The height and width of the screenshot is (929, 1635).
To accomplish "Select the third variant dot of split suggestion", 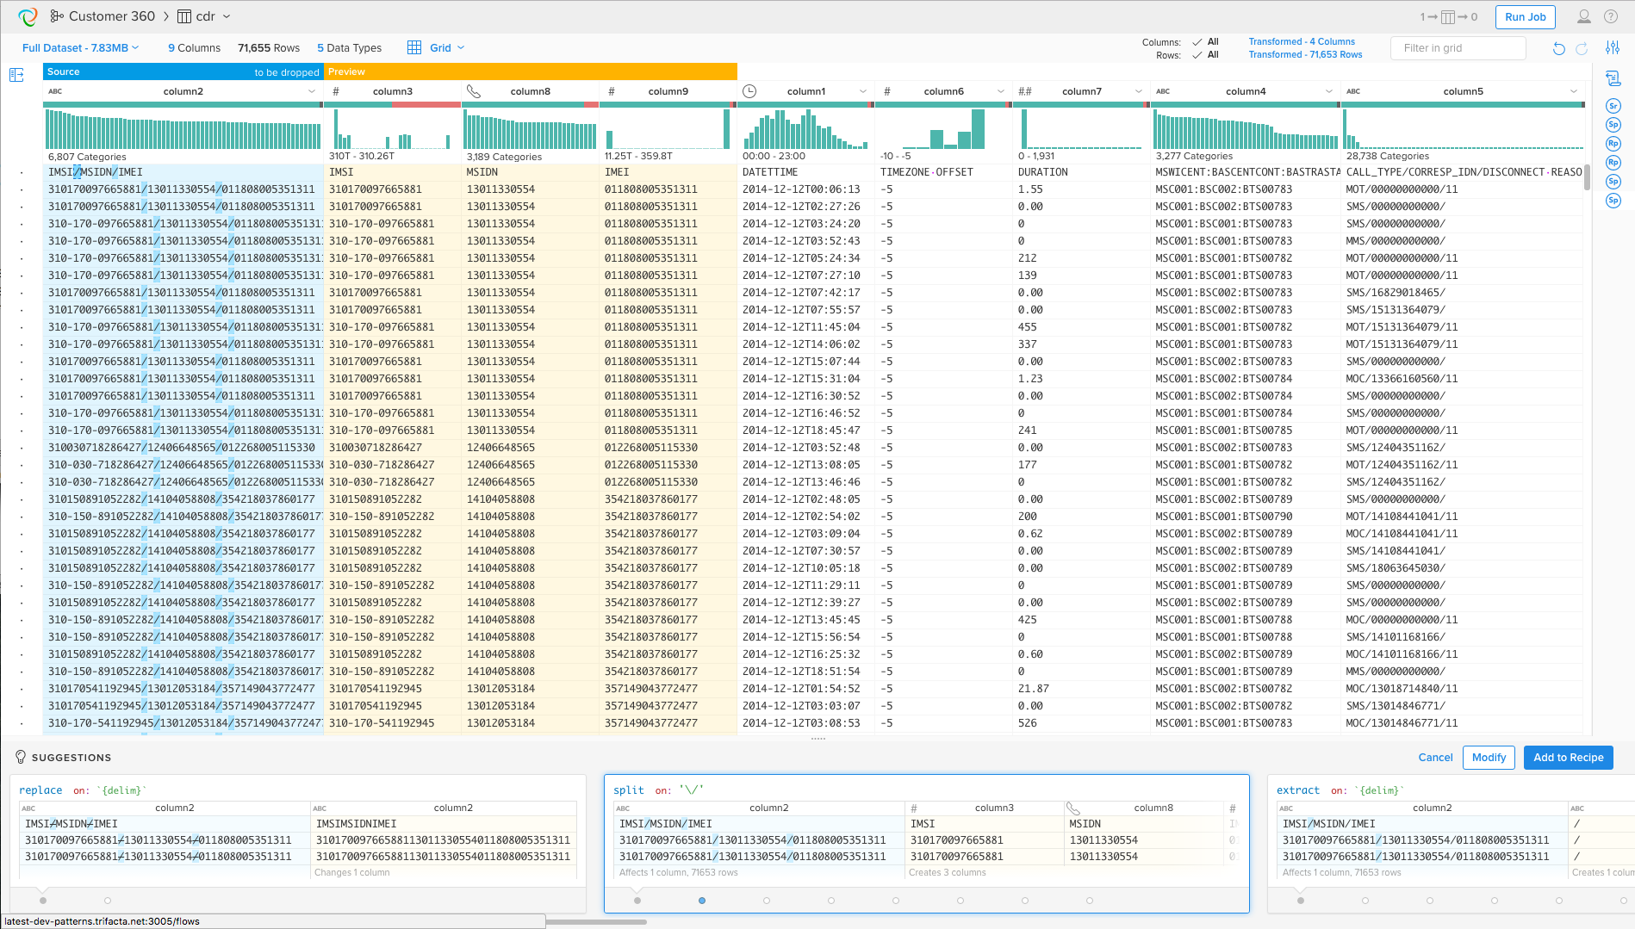I will (766, 901).
